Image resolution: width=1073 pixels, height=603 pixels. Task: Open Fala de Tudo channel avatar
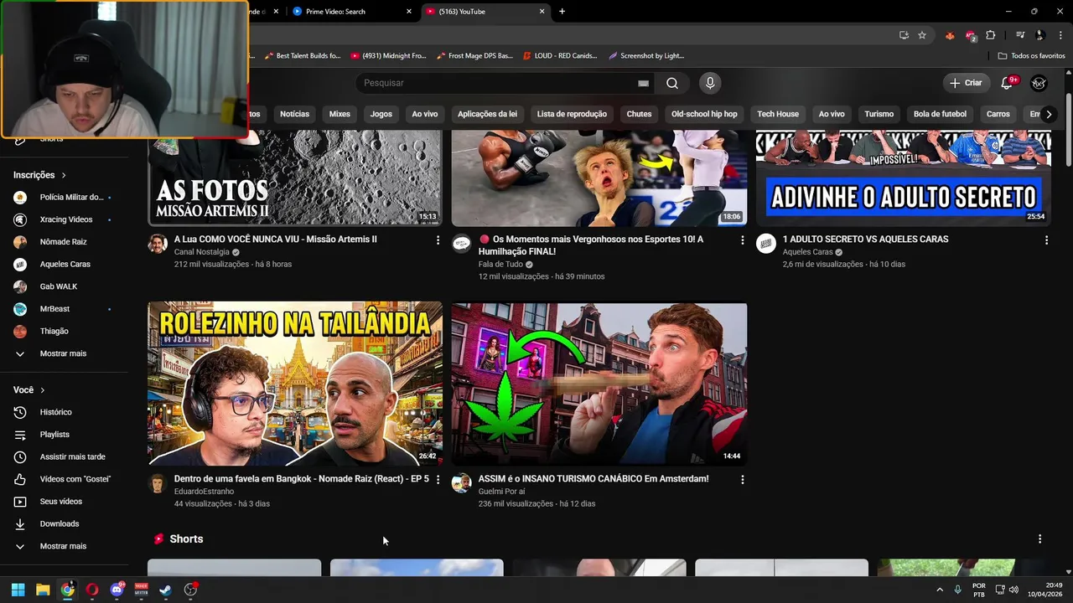click(x=461, y=244)
